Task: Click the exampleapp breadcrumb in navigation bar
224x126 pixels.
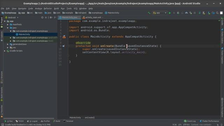Action: pyautogui.click(x=96, y=13)
